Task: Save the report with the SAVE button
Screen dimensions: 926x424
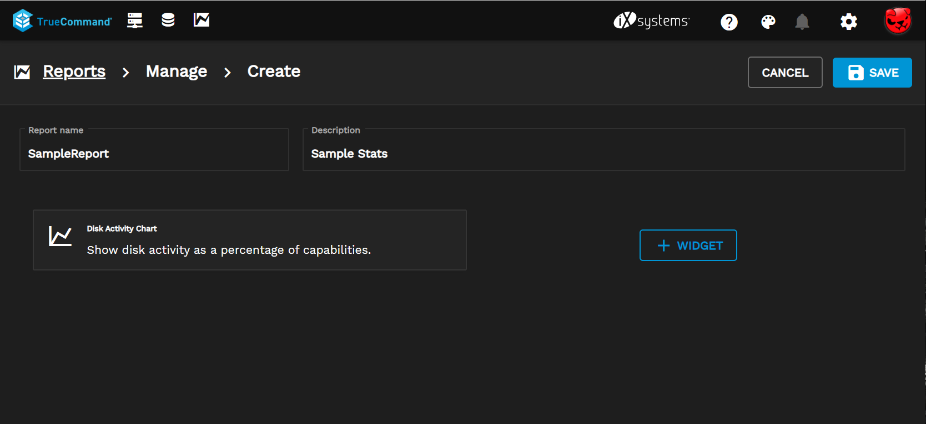Action: 872,73
